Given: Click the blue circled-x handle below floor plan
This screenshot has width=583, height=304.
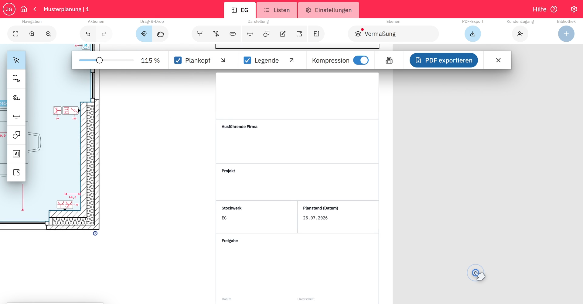Looking at the screenshot, I should tap(95, 233).
